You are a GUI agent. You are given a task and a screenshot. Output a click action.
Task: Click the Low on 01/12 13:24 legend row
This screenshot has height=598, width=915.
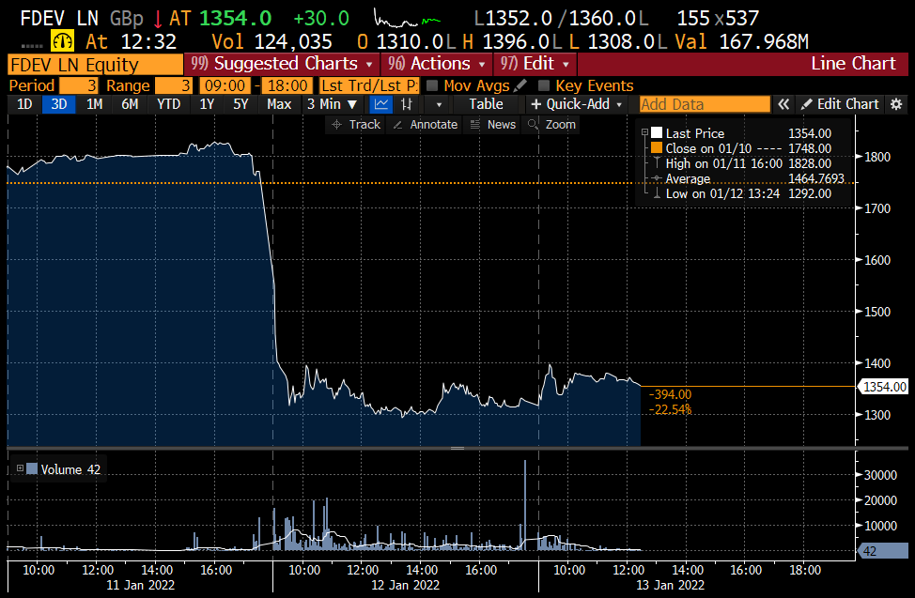(742, 193)
